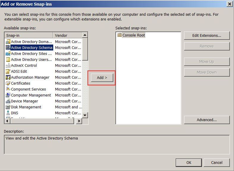234x171 pixels.
Task: Click the DNS snap-in icon
Action: [8, 113]
